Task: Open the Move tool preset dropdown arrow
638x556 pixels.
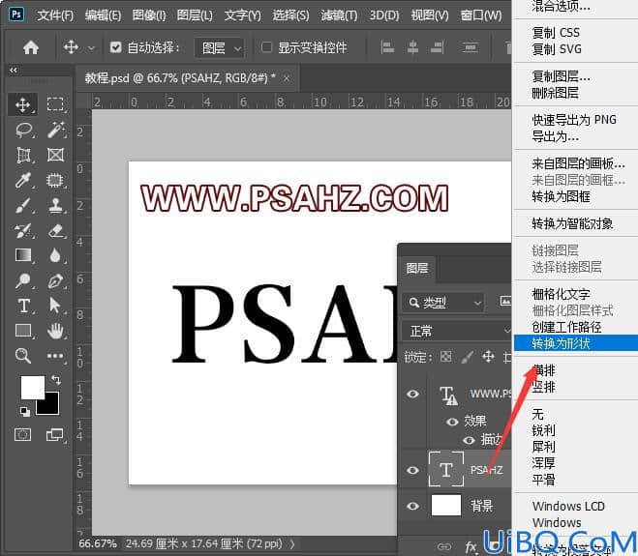Action: pos(92,48)
